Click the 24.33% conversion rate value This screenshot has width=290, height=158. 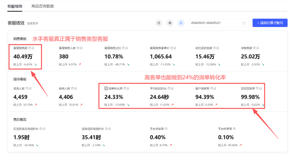point(114,97)
